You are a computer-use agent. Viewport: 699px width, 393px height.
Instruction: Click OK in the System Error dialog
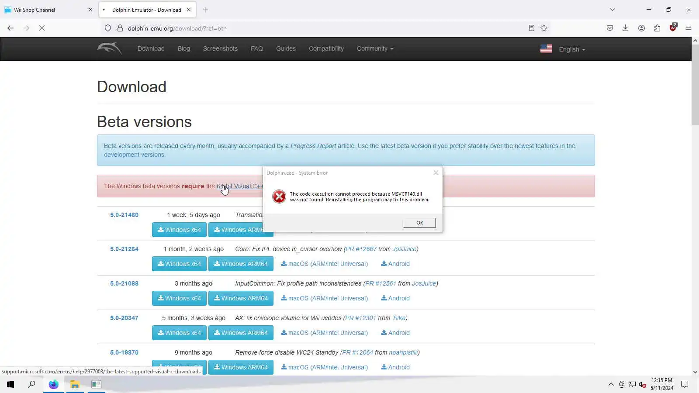coord(419,223)
